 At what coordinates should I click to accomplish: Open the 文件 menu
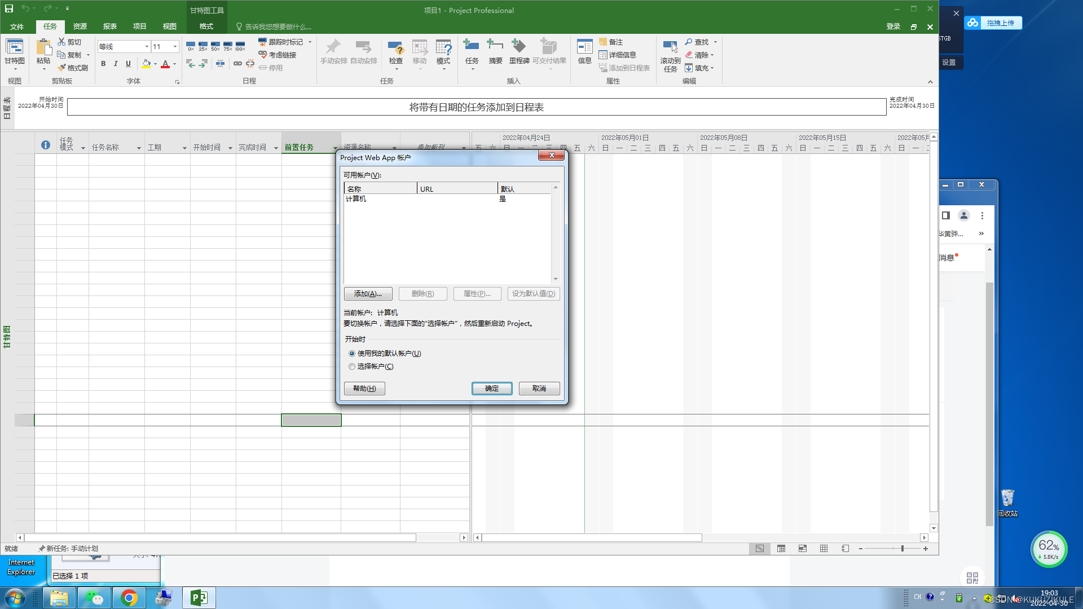pos(17,26)
